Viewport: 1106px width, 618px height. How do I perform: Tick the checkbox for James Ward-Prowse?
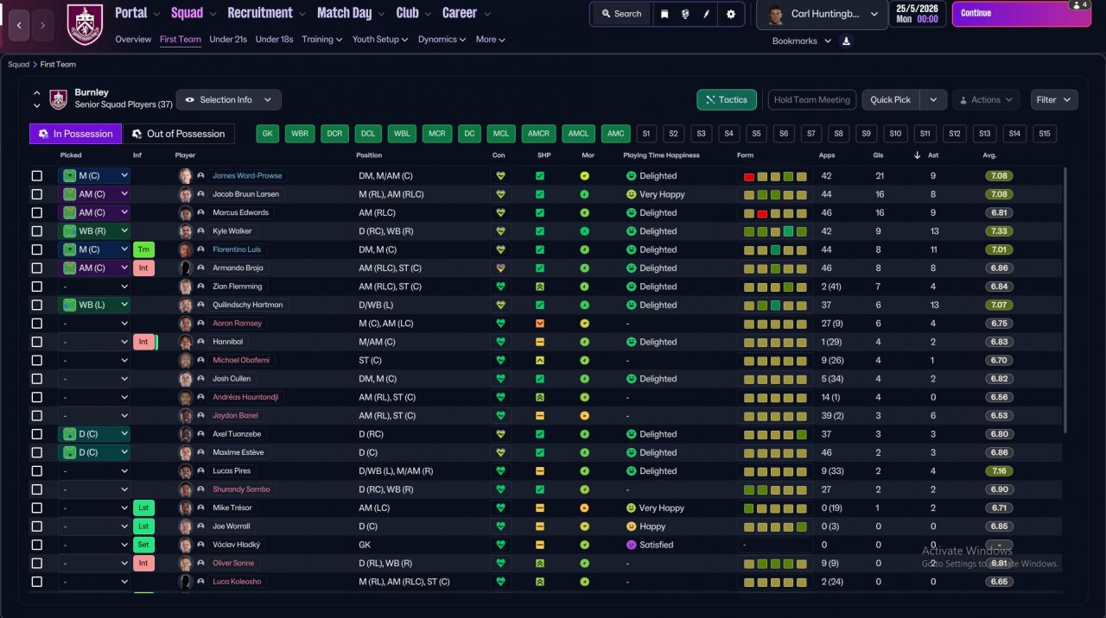tap(36, 175)
